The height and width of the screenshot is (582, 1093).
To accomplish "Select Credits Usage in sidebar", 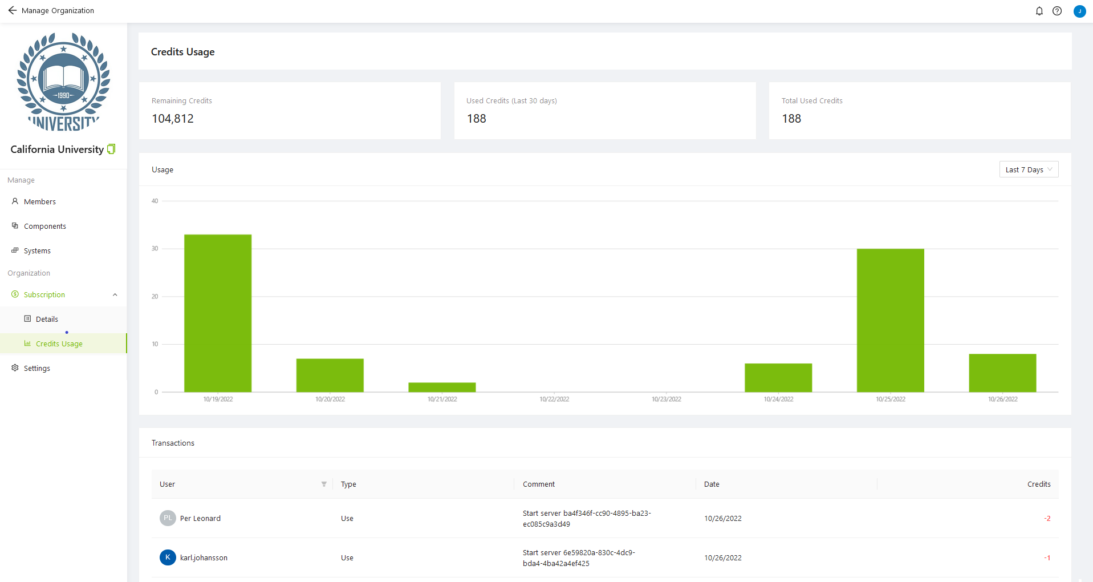I will [59, 343].
